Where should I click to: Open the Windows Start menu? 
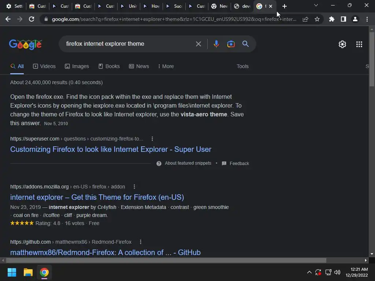tap(12, 272)
